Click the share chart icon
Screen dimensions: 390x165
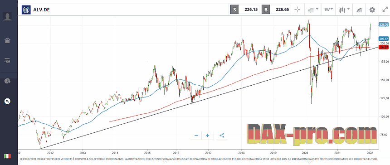click(x=222, y=136)
